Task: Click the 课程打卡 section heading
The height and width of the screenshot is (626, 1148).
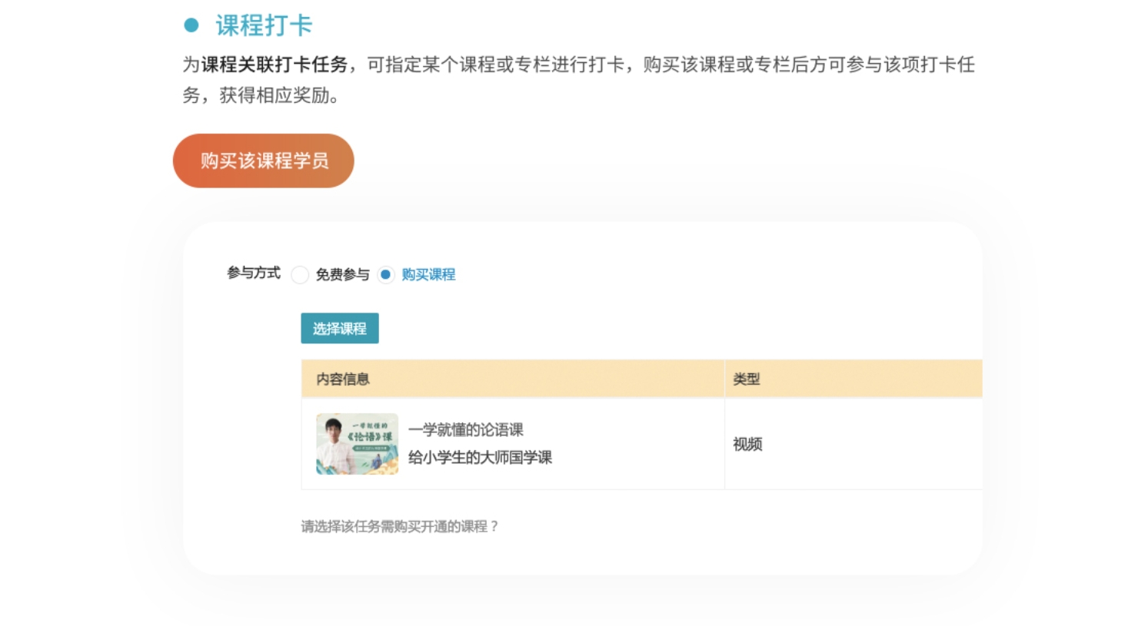Action: coord(264,25)
